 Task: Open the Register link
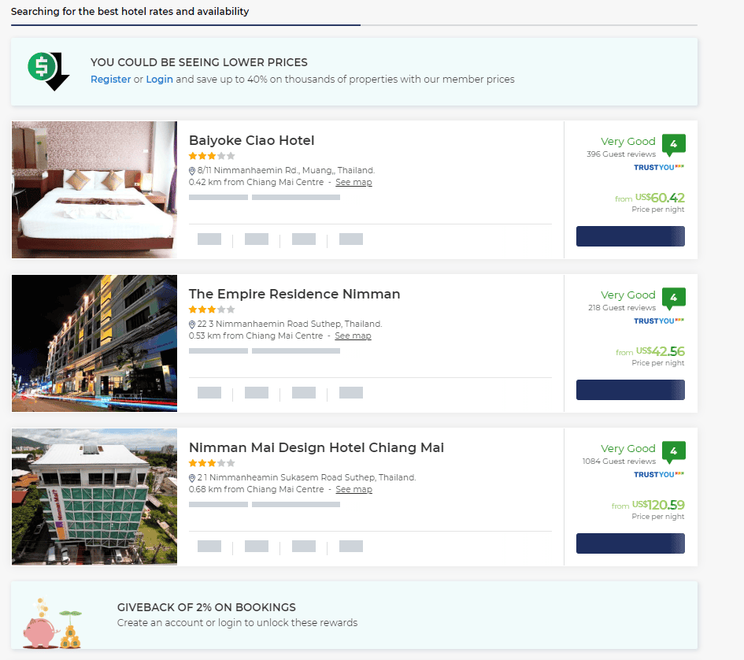(x=110, y=80)
